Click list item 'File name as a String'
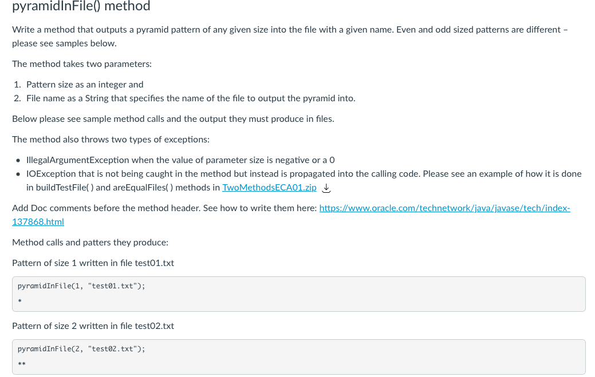 191,98
